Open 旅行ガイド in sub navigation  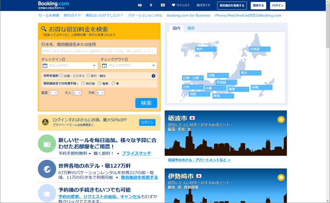(x=72, y=15)
